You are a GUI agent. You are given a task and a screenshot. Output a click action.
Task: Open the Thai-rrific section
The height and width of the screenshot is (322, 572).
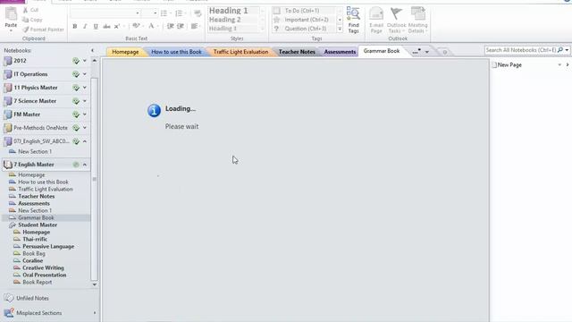pos(35,239)
